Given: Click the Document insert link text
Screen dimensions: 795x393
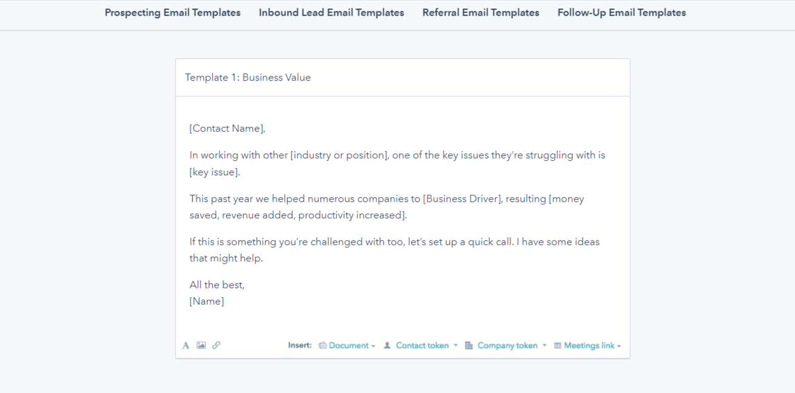Looking at the screenshot, I should click(348, 346).
